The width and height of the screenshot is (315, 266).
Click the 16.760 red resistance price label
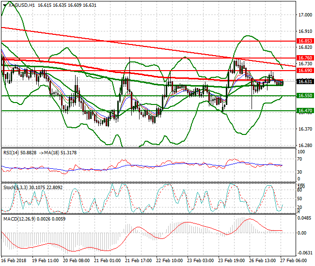[x=305, y=58]
